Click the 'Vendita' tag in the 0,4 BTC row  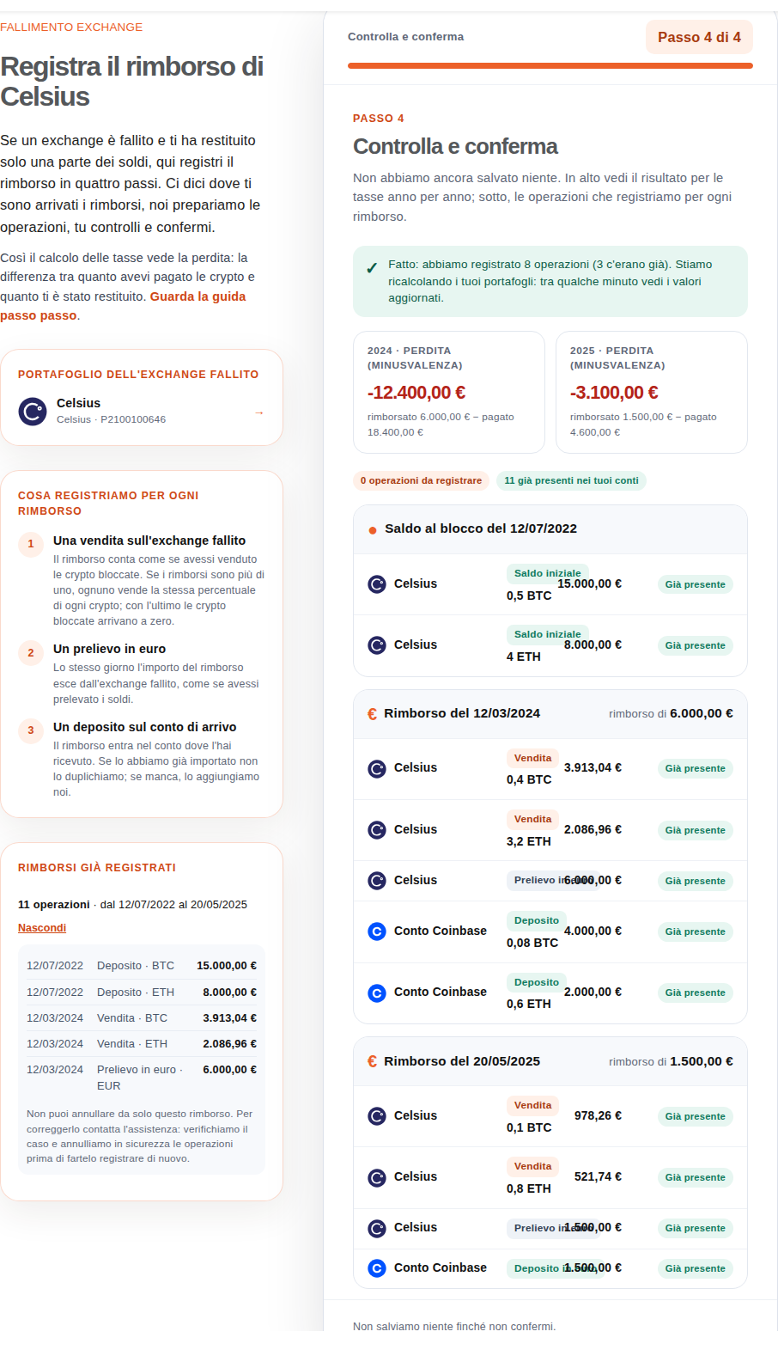(x=532, y=758)
